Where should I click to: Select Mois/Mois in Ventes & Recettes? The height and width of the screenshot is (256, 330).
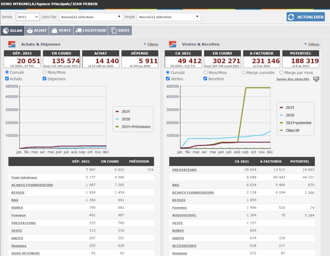click(x=205, y=72)
